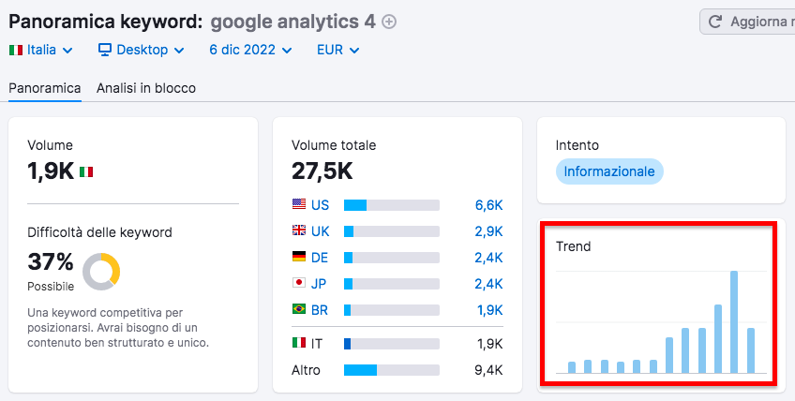This screenshot has height=401, width=795.
Task: Open the EUR currency dropdown
Action: coord(338,50)
